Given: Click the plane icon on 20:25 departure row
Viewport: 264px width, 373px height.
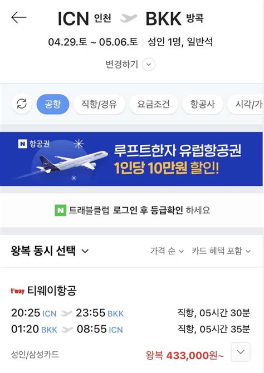Looking at the screenshot, I should (66, 313).
